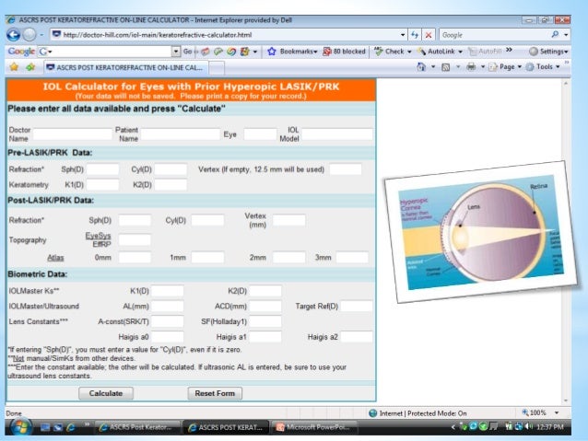Switch to Microsoft PowerPoint taskbar window
This screenshot has width=588, height=441.
pos(314,427)
